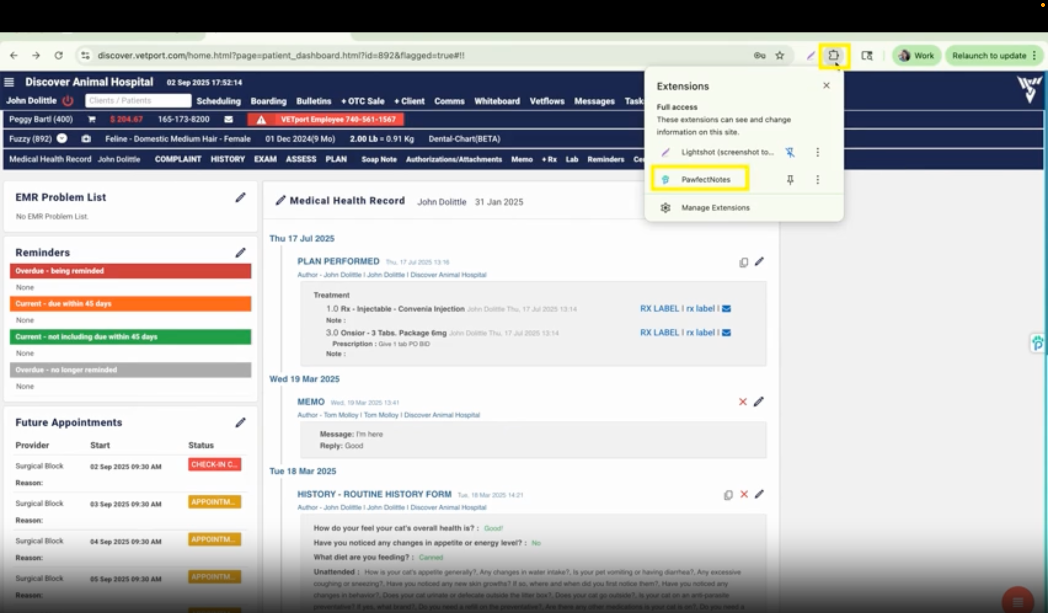Open Authorizations/Attachments tab

tap(454, 159)
